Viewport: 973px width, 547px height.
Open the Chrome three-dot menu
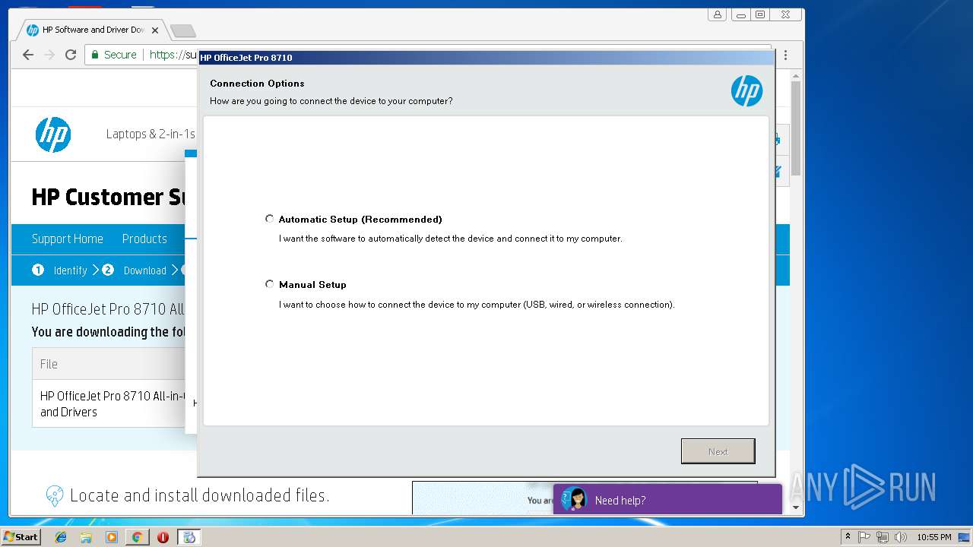click(x=785, y=55)
